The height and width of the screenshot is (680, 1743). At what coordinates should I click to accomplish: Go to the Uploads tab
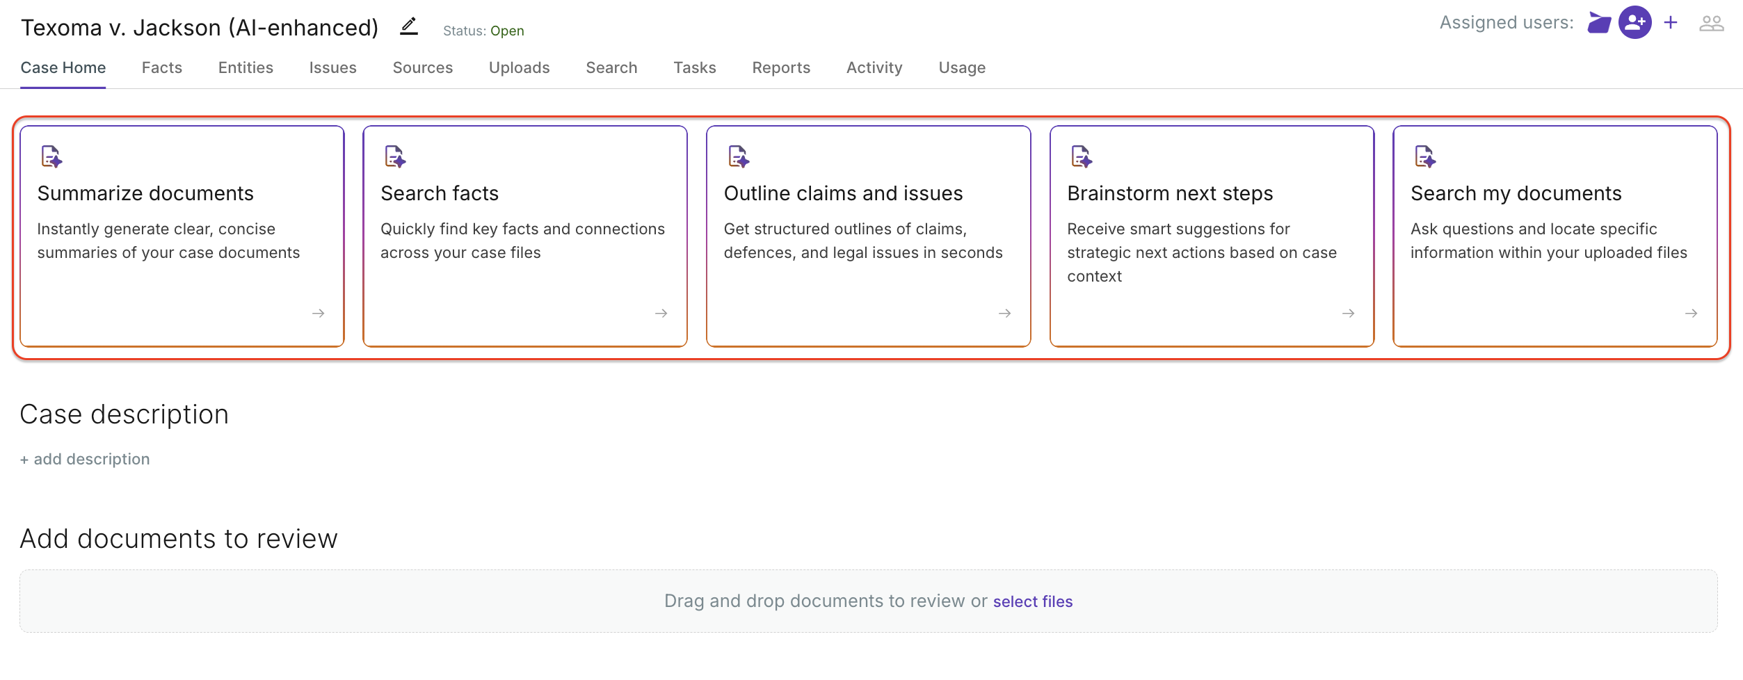(x=519, y=67)
